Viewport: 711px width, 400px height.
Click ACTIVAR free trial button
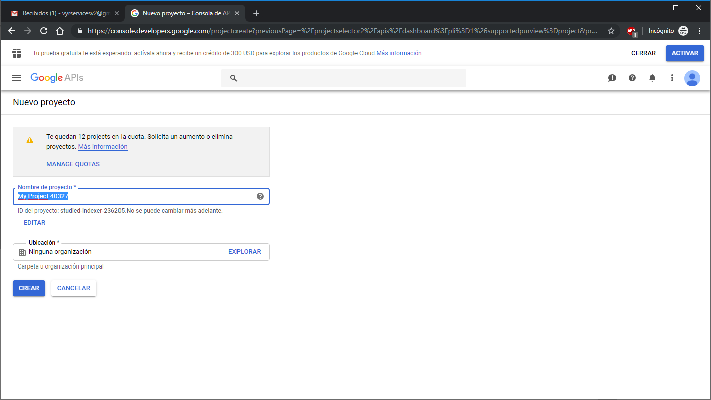685,53
